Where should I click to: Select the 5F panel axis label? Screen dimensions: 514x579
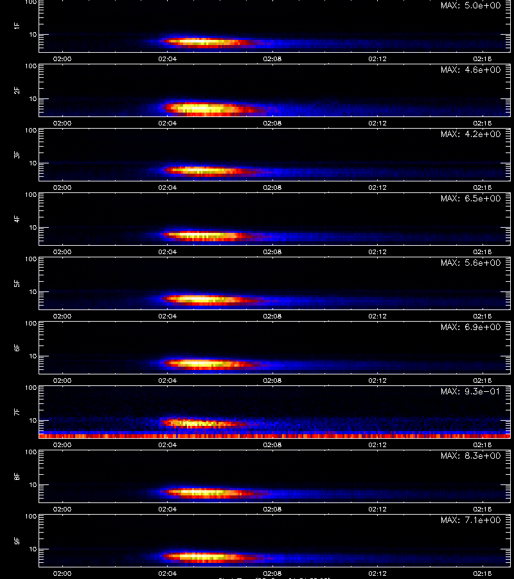[17, 283]
